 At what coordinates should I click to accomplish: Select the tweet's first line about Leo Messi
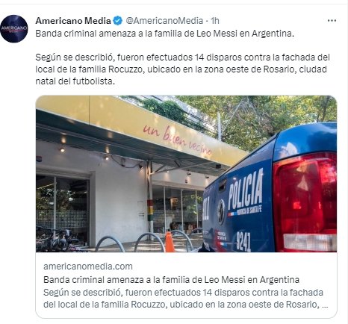point(165,34)
